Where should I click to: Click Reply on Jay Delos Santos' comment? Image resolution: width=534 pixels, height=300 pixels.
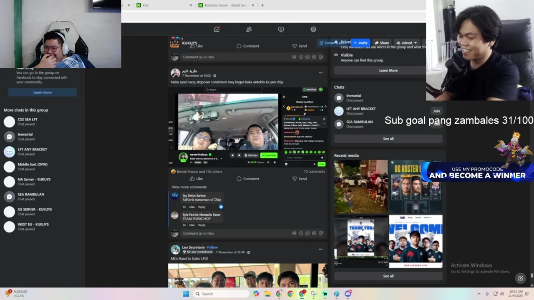tap(202, 207)
